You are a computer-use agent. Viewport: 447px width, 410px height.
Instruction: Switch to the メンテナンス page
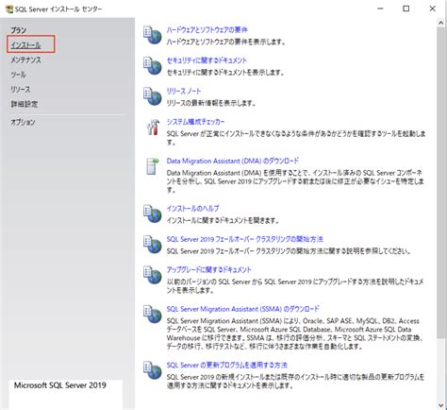pyautogui.click(x=25, y=60)
